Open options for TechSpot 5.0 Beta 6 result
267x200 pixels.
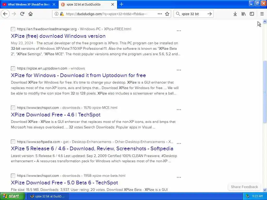179,177
